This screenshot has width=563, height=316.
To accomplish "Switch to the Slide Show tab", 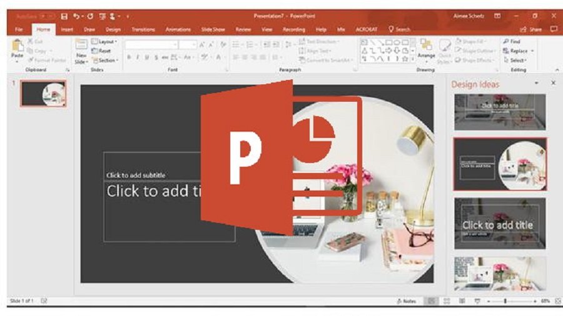I will [x=213, y=29].
